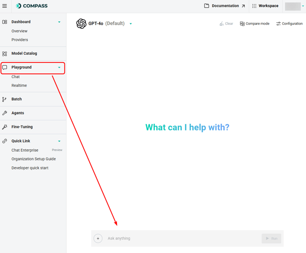Click the Batch branch icon

[x=5, y=99]
